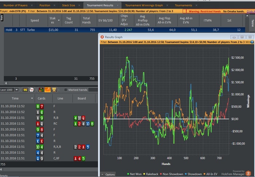Click the Time column sort arrow
This screenshot has height=177, width=255.
32,98
